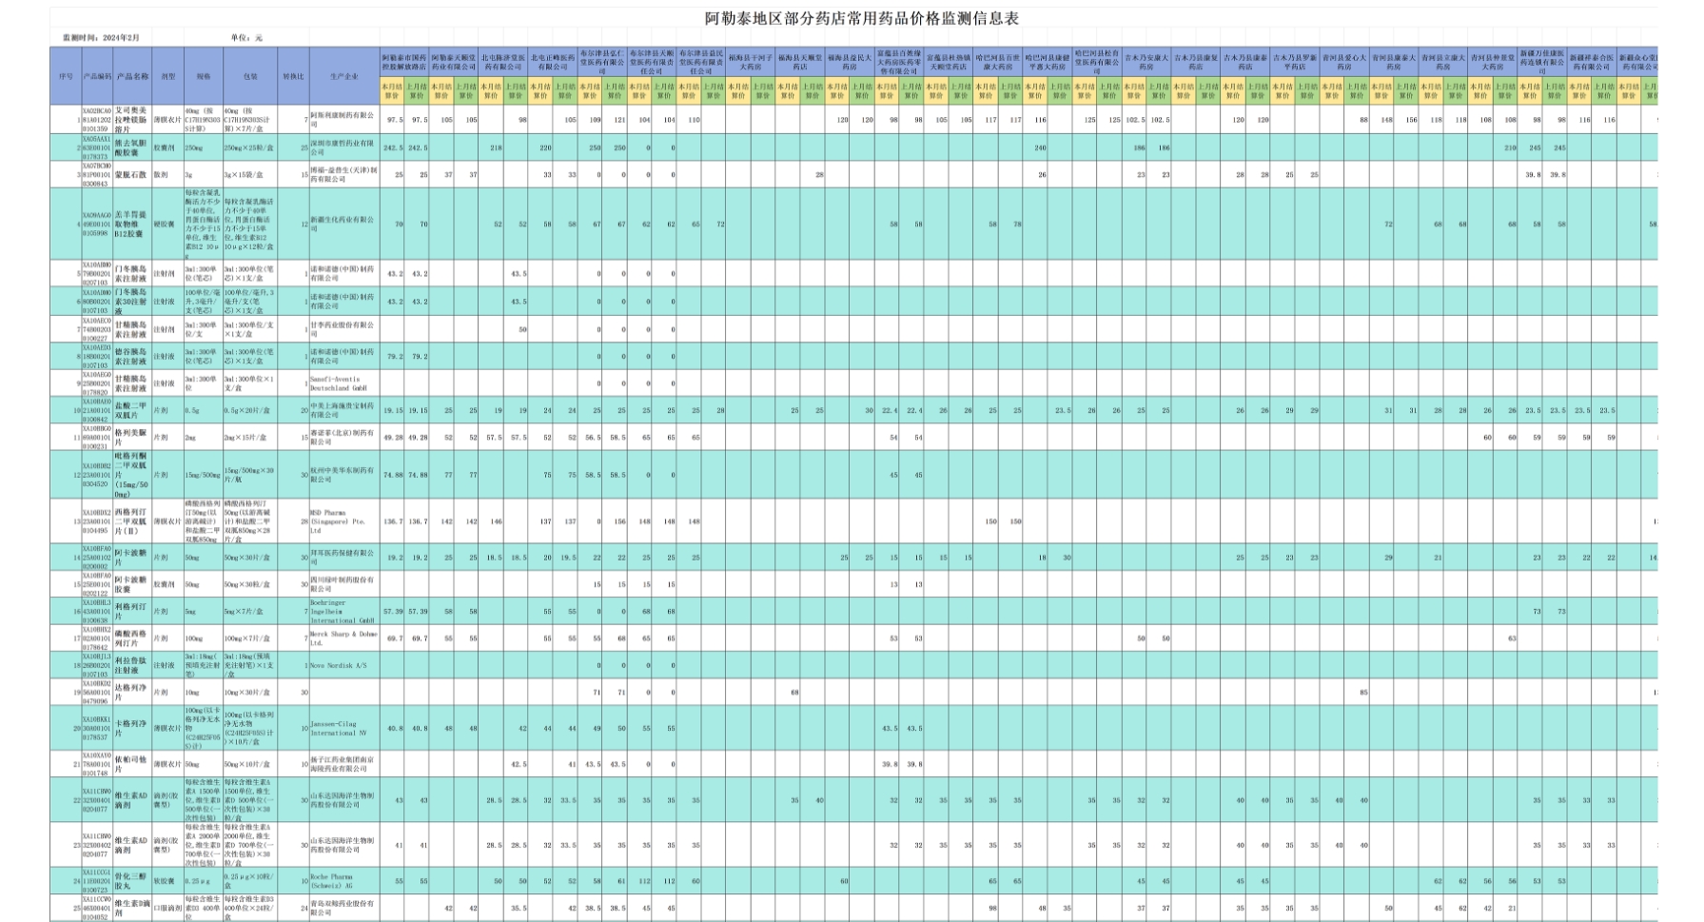Select the MSD Pharma (Singapore) manufacturer cell
The width and height of the screenshot is (1704, 922).
pyautogui.click(x=343, y=521)
